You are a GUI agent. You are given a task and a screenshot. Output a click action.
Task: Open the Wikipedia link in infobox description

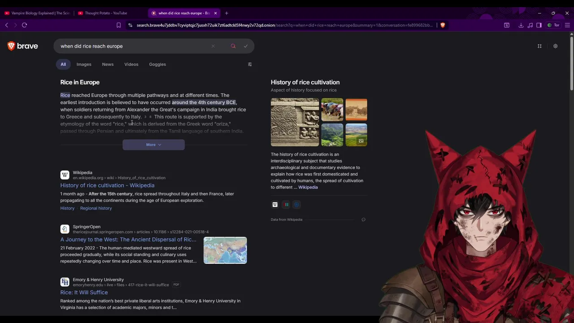coord(308,187)
